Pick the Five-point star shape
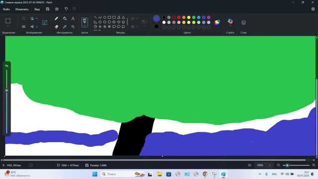Viewport: 318px width, 179px height. [x=105, y=26]
